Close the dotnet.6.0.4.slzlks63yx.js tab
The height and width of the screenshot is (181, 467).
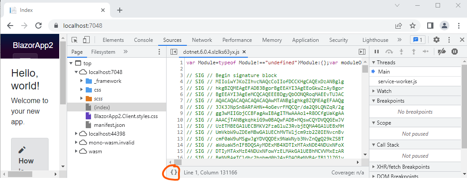click(244, 52)
